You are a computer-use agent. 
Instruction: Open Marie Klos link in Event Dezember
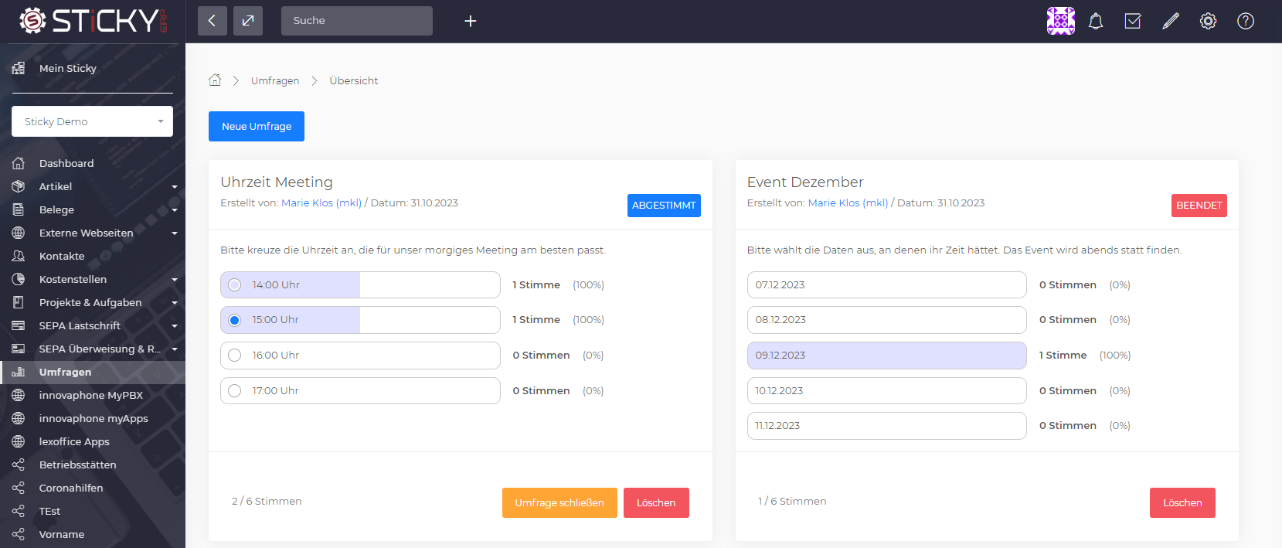tap(848, 203)
